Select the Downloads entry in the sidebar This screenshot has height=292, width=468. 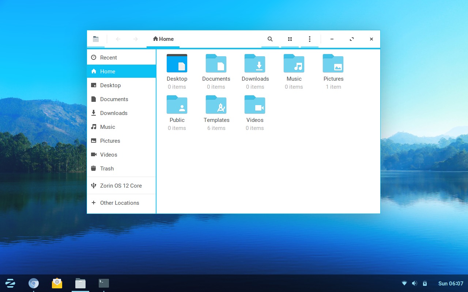[114, 113]
